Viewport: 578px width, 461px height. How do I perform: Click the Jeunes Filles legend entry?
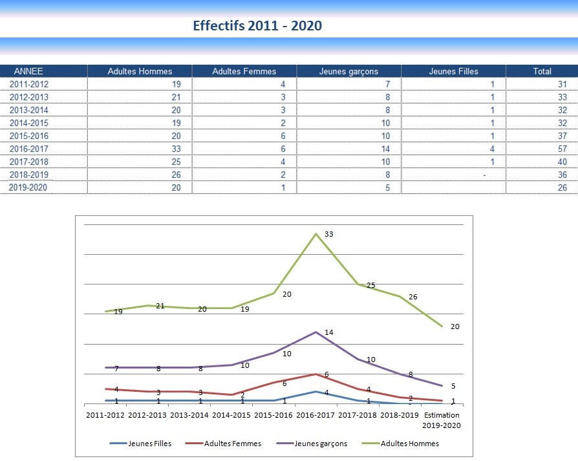pyautogui.click(x=140, y=444)
